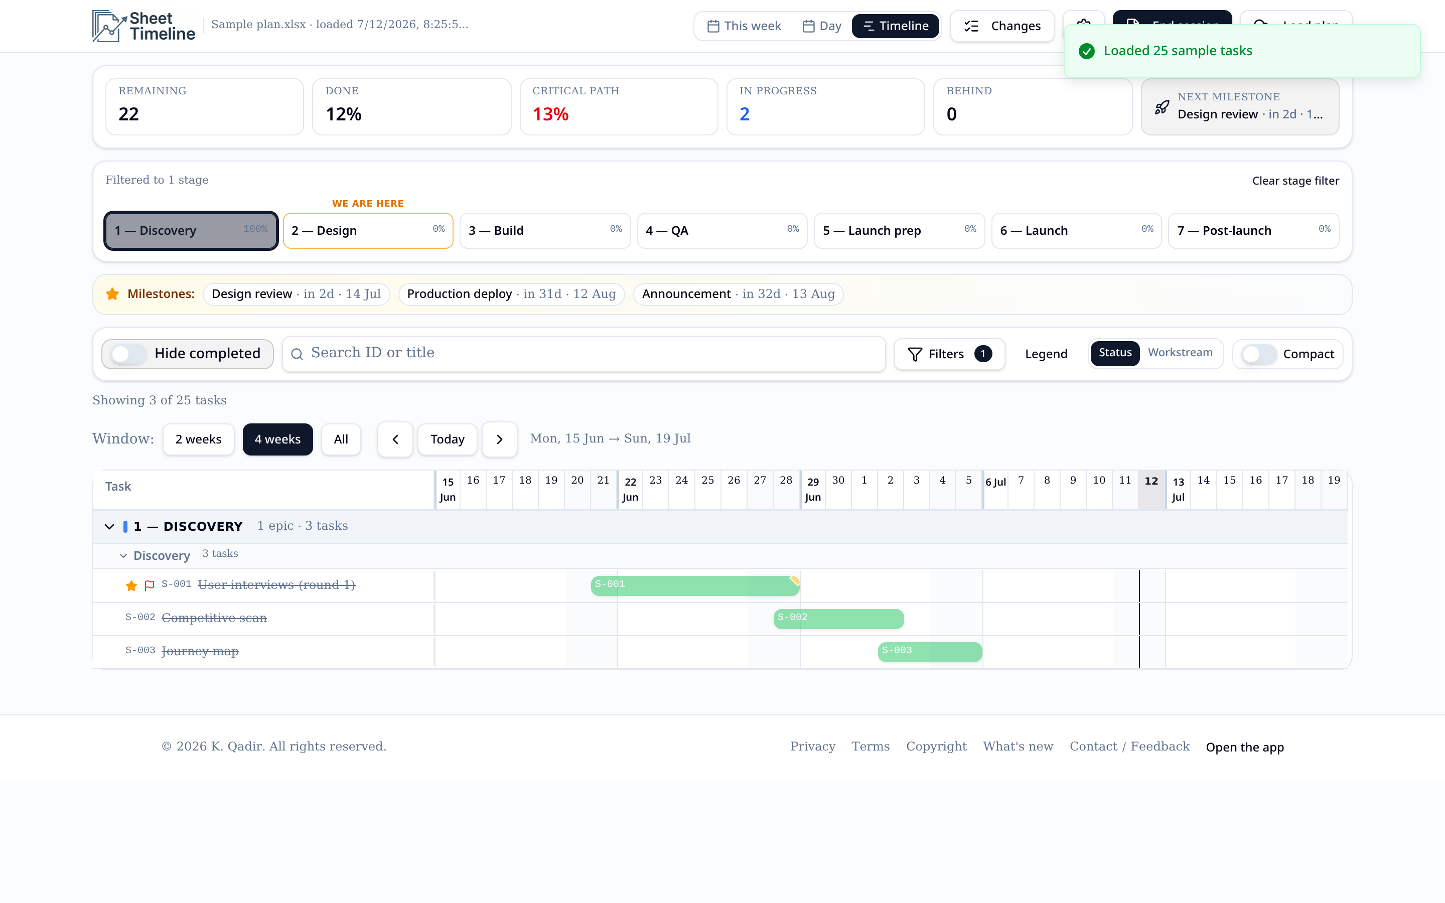The width and height of the screenshot is (1445, 903).
Task: Open the Terms link
Action: (871, 746)
